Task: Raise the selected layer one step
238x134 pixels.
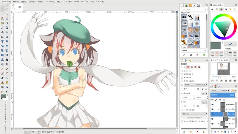Action: 218,132
